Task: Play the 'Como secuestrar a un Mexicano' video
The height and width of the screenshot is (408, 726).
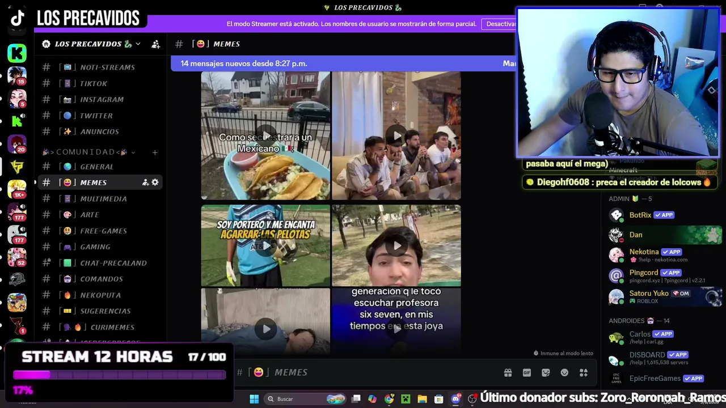Action: pos(265,136)
